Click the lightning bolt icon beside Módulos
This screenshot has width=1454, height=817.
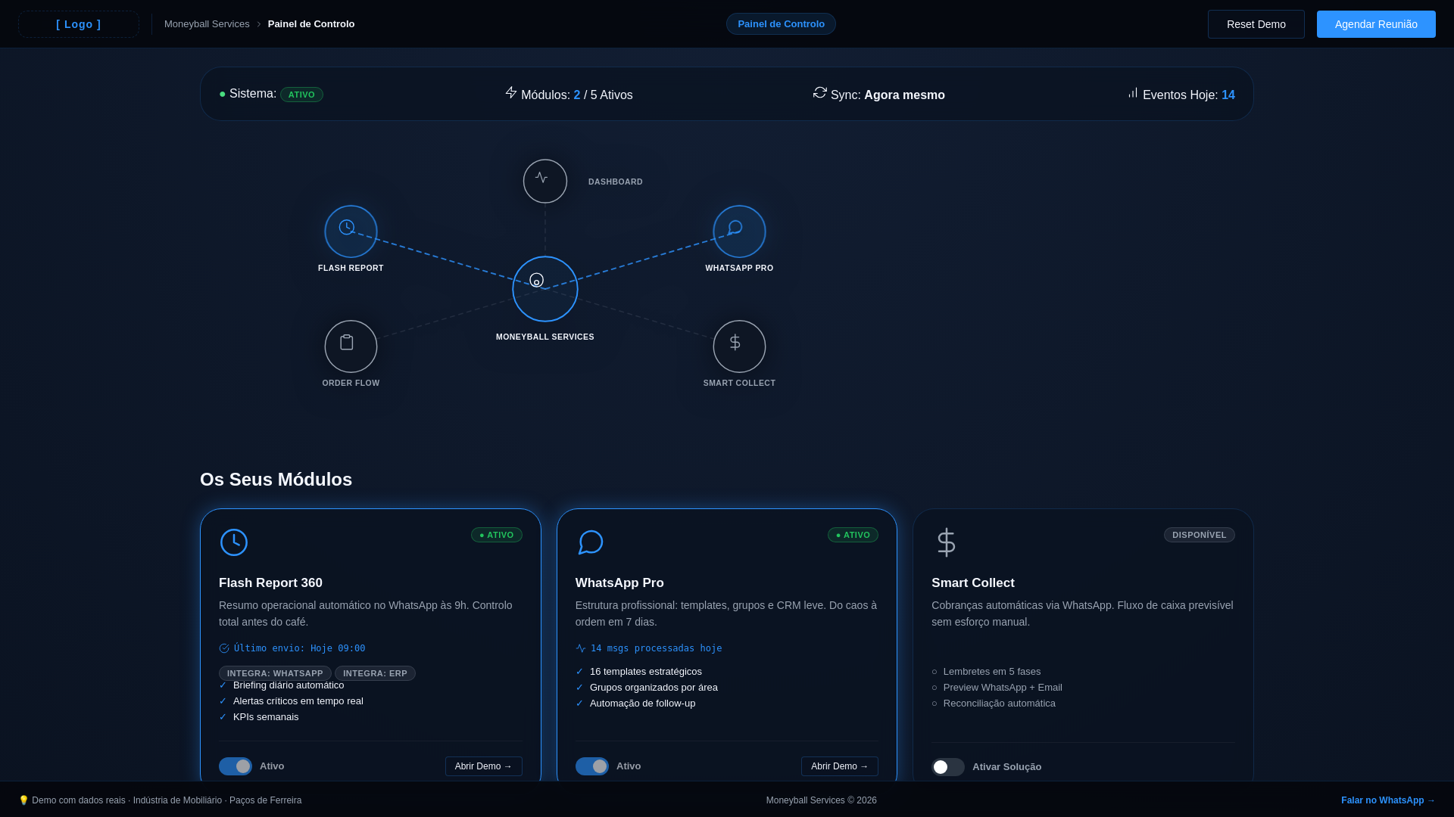tap(511, 92)
